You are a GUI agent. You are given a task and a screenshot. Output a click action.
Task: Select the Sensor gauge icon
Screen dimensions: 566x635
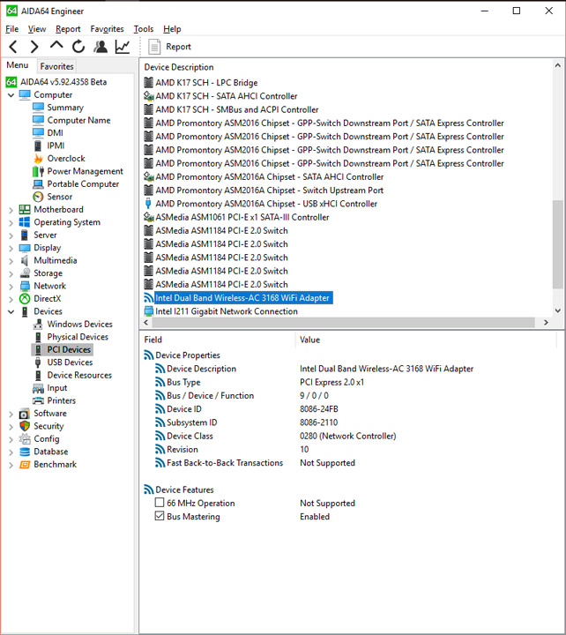click(38, 197)
